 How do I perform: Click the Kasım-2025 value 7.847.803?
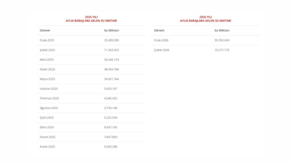(110, 137)
